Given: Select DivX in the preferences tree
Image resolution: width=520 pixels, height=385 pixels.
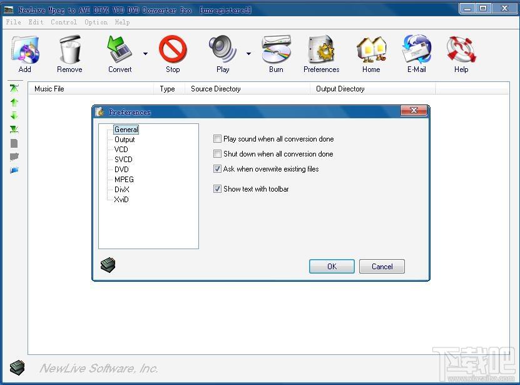Looking at the screenshot, I should pyautogui.click(x=122, y=190).
